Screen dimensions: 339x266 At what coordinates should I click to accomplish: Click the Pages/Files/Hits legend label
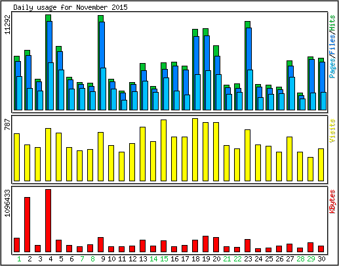coord(332,47)
